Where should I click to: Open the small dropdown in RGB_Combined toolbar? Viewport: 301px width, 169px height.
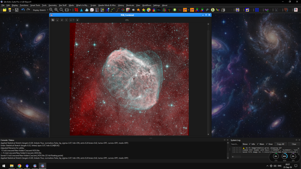[74, 20]
